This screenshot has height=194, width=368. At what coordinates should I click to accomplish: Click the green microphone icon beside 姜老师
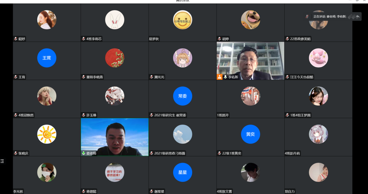[x=84, y=153]
